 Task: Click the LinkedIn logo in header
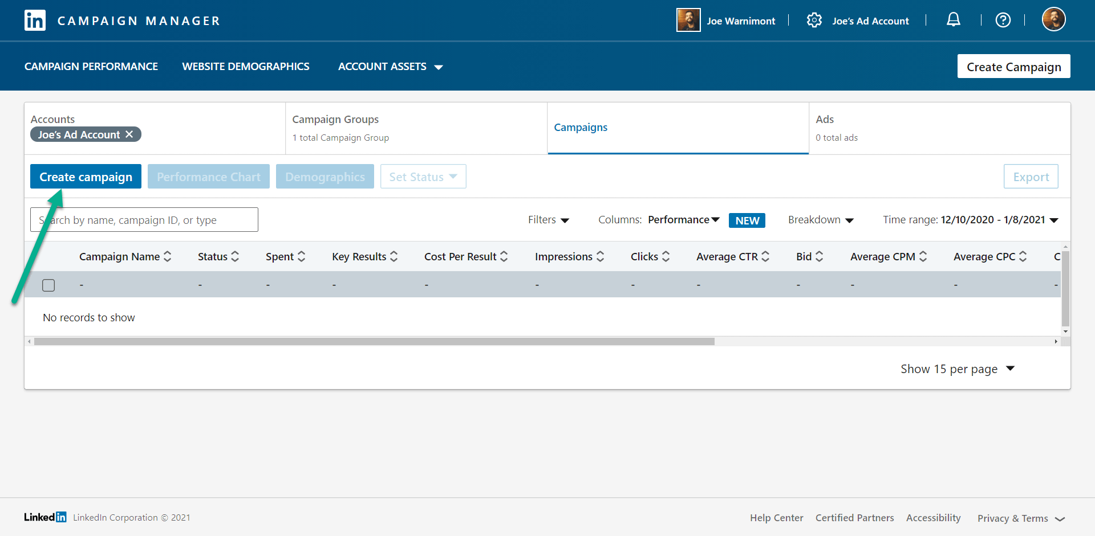(x=35, y=21)
